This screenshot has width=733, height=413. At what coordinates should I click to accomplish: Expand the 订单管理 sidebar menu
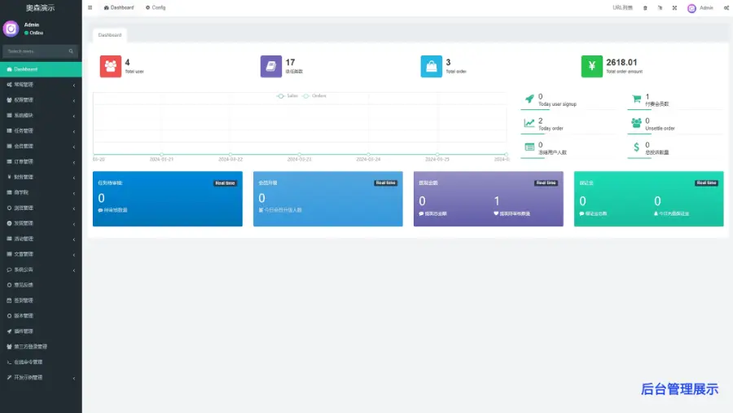pyautogui.click(x=41, y=161)
